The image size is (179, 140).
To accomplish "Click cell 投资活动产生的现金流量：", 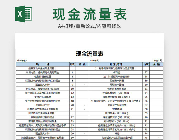I will pos(43,113).
